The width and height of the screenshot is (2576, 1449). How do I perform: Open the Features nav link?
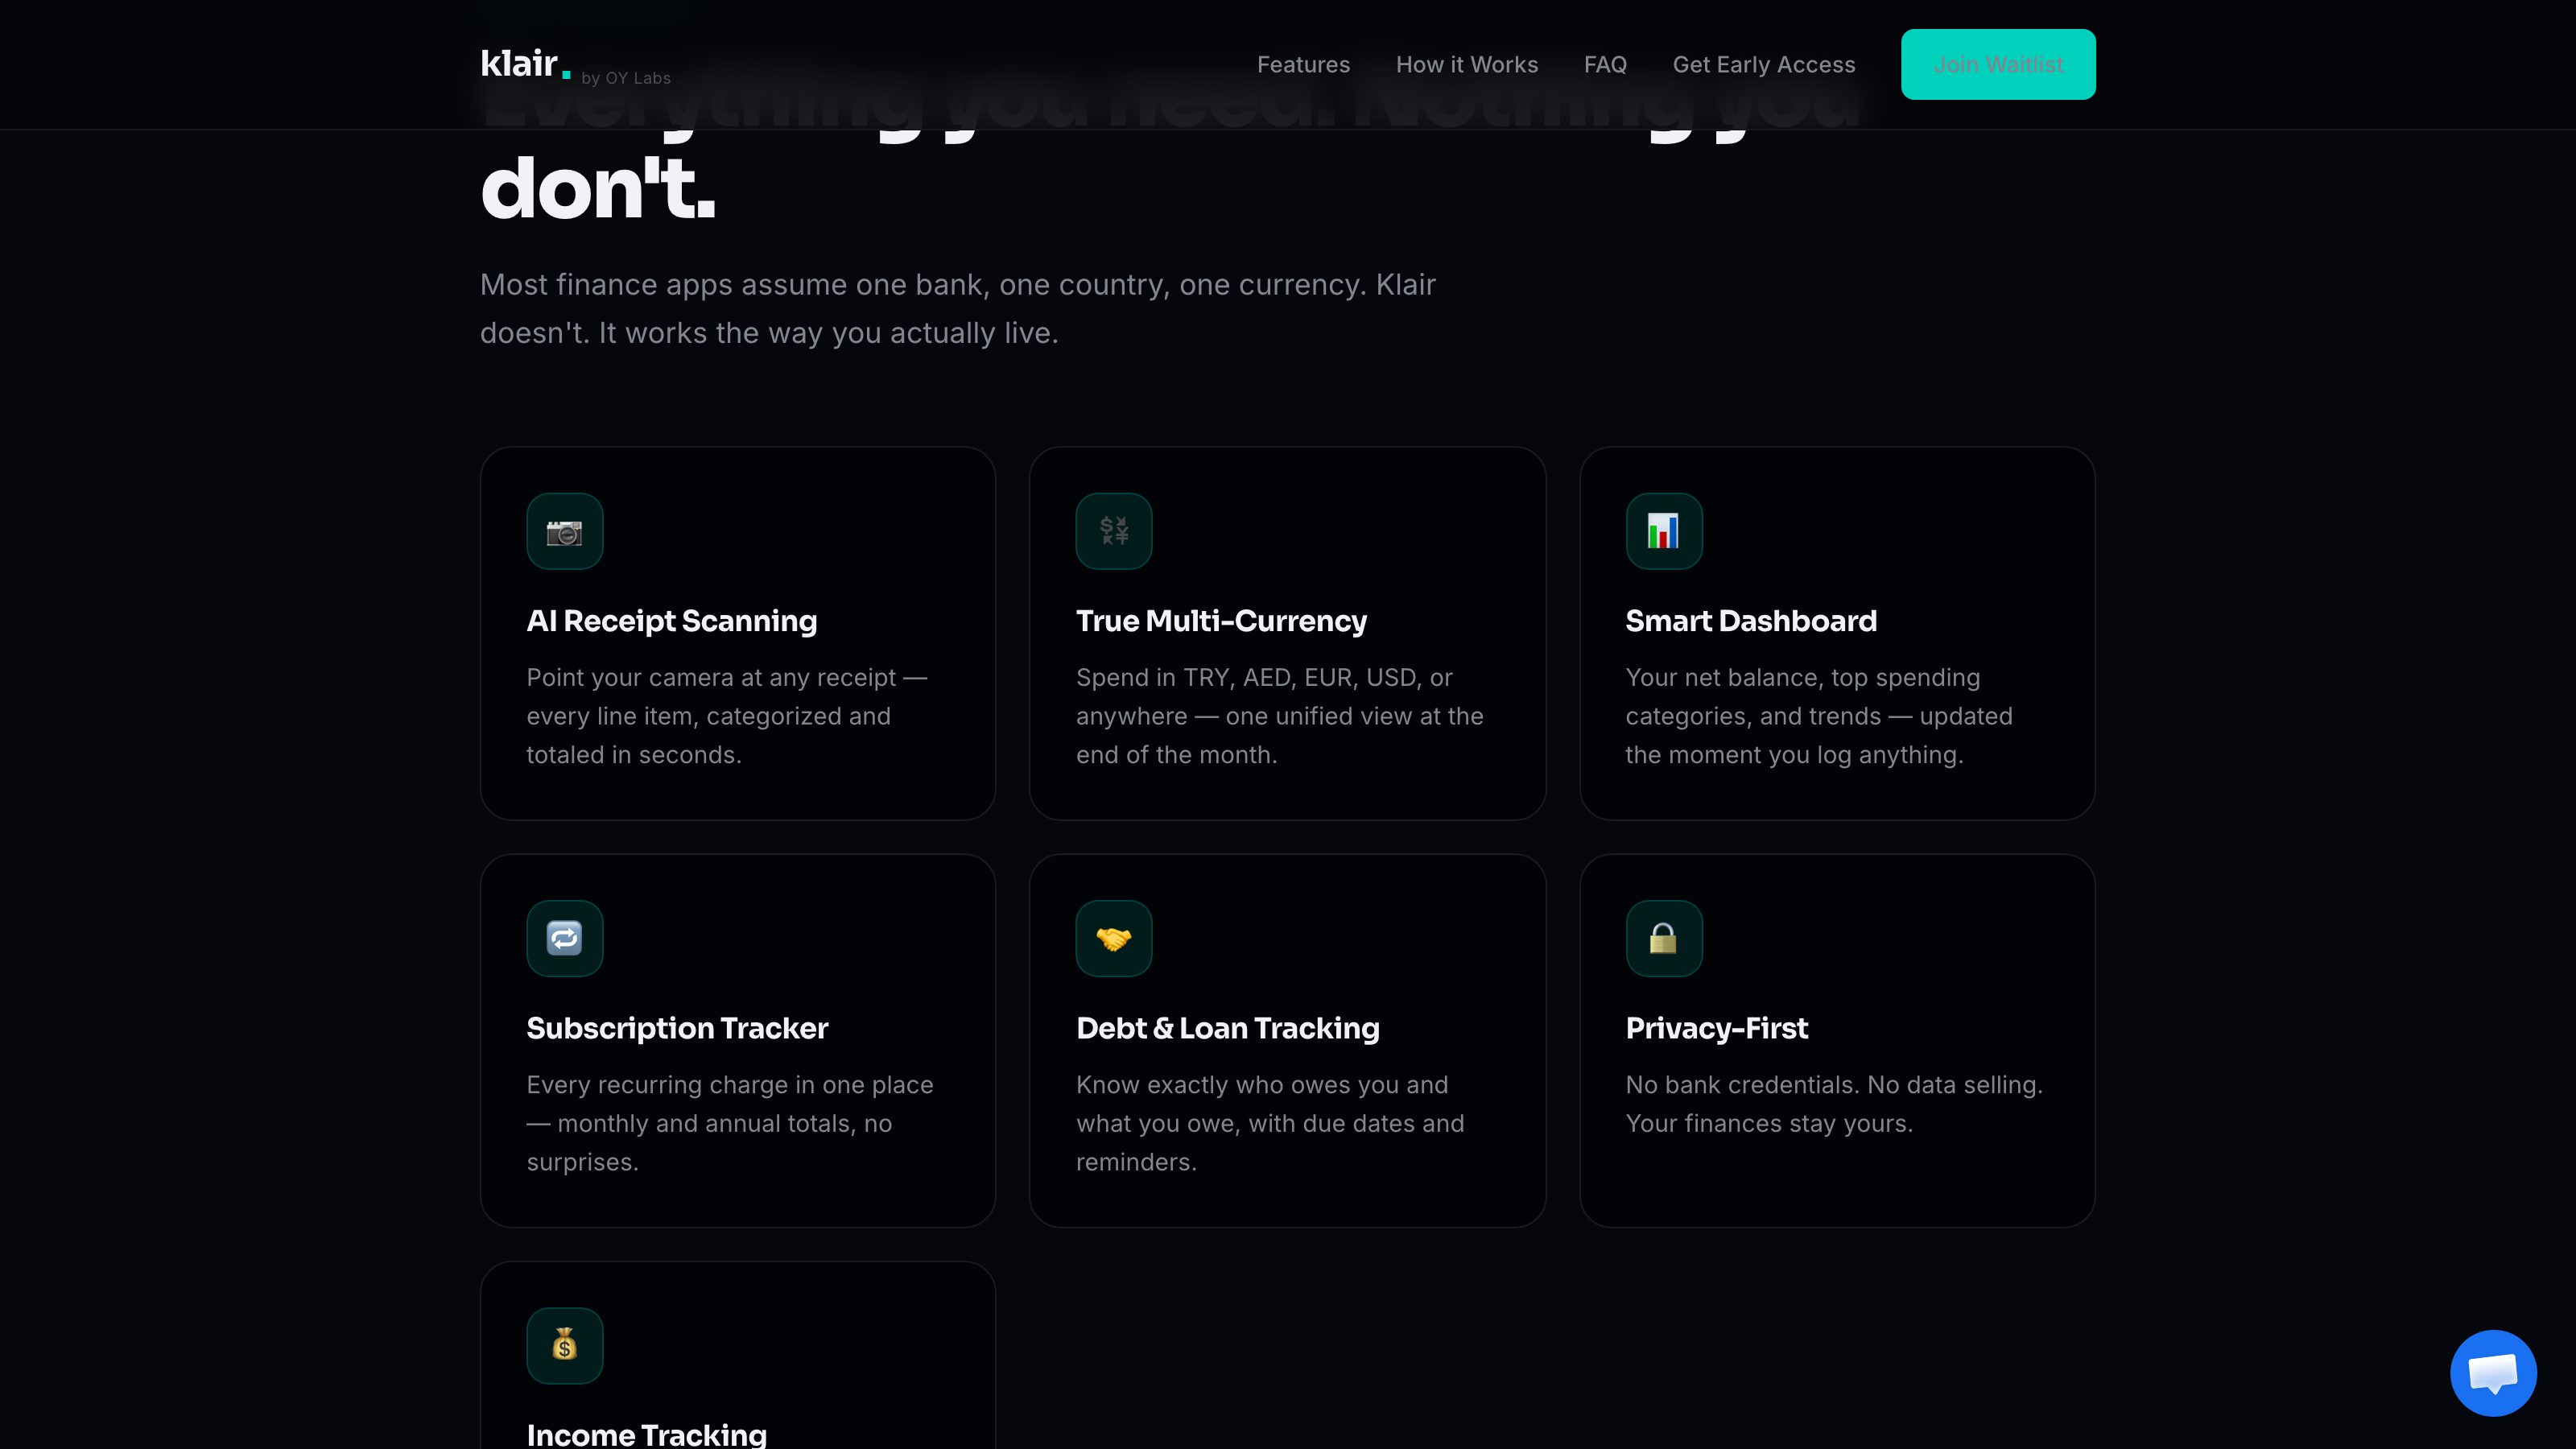coord(1303,64)
